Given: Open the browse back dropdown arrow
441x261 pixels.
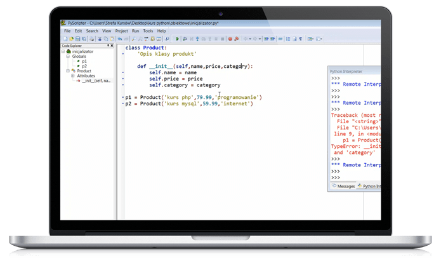Looking at the screenshot, I should [x=250, y=39].
